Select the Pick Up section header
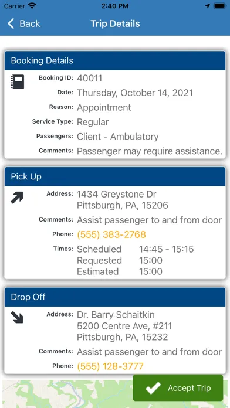 click(x=115, y=176)
